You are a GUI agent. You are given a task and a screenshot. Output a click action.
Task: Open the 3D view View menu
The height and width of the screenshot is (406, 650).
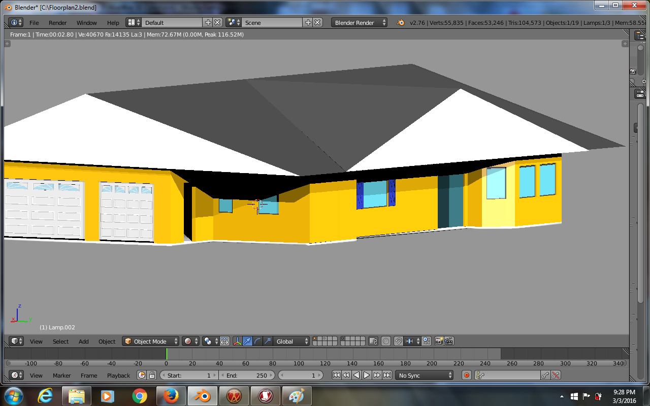(x=36, y=342)
